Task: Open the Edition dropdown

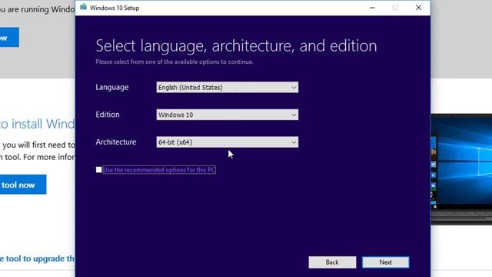Action: click(x=228, y=115)
